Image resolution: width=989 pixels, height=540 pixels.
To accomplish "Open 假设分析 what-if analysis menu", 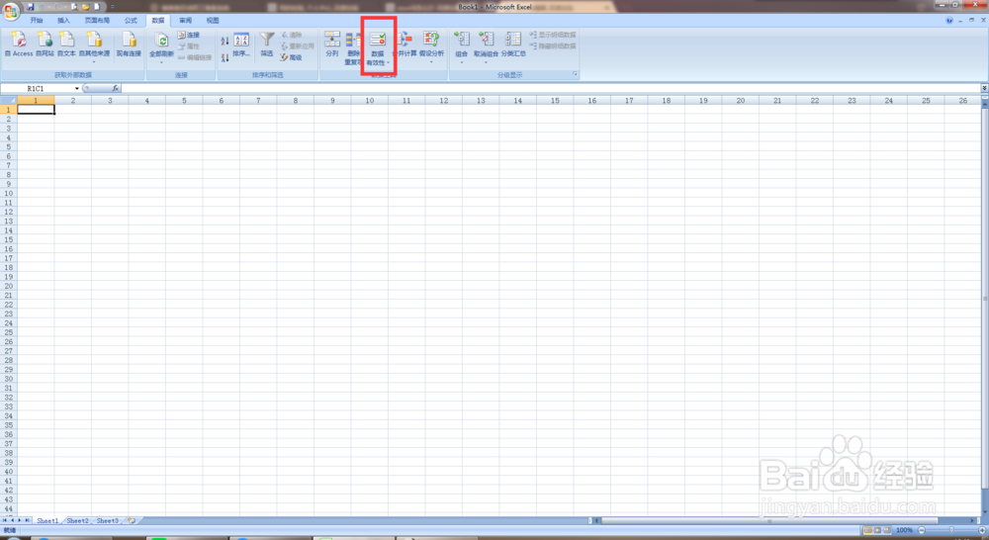I will 431,46.
